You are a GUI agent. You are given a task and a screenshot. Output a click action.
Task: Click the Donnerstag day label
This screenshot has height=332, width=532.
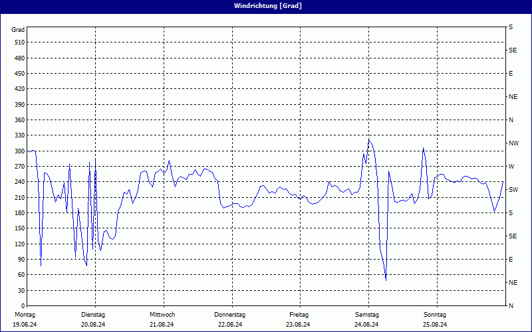click(x=229, y=315)
